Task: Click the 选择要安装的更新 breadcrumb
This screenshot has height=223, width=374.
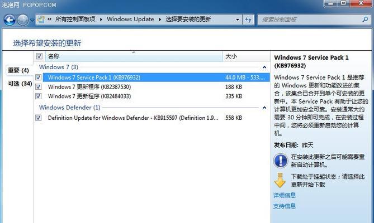Action: (188, 20)
